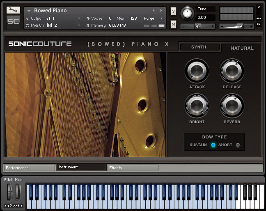Open the Purge dropdown menu
Image resolution: width=266 pixels, height=211 pixels.
click(x=161, y=18)
